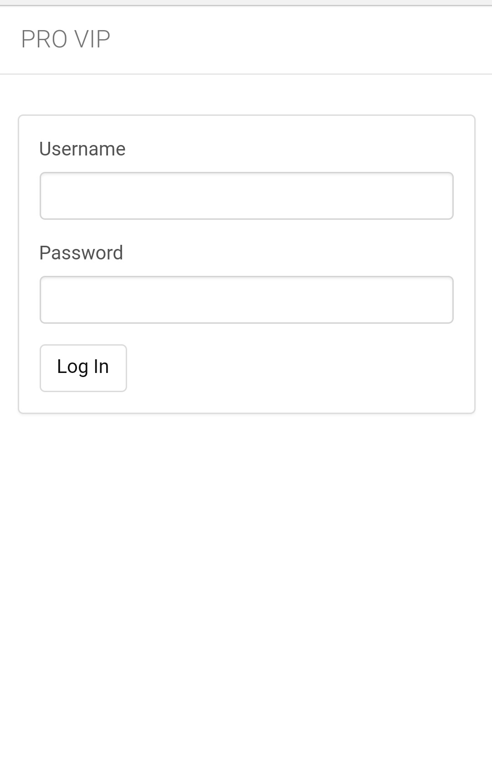492x771 pixels.
Task: Click the PRO VIP brand text
Action: coord(66,39)
